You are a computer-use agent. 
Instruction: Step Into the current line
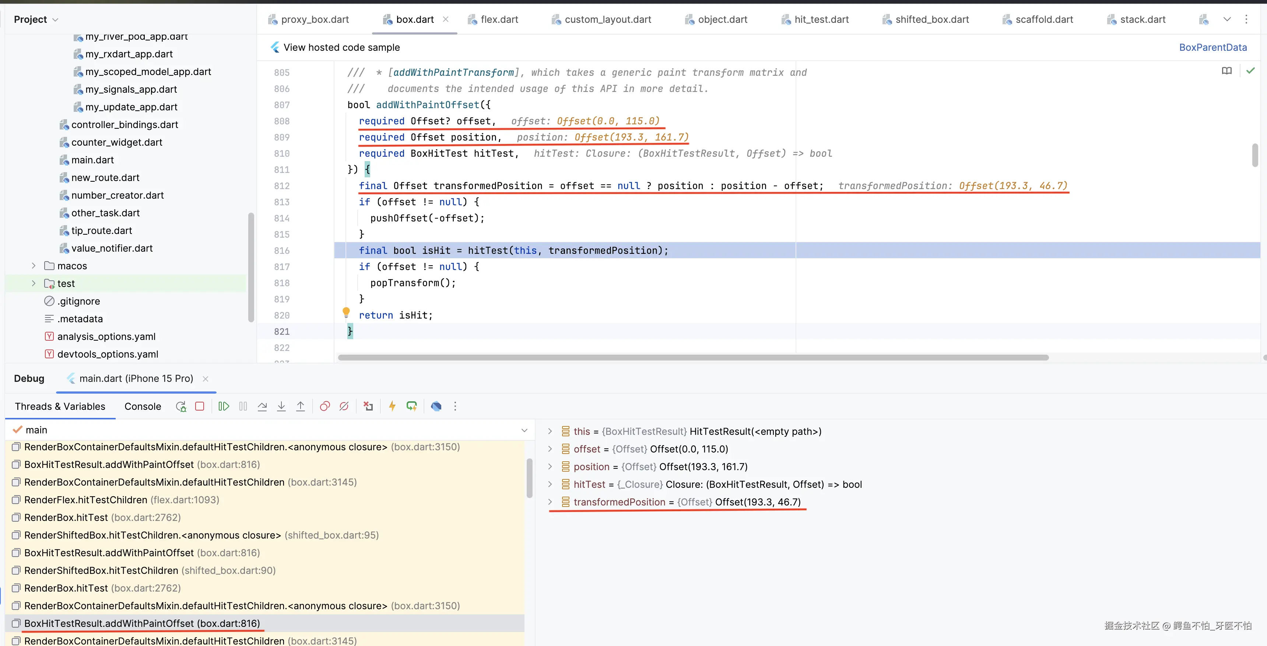tap(281, 406)
